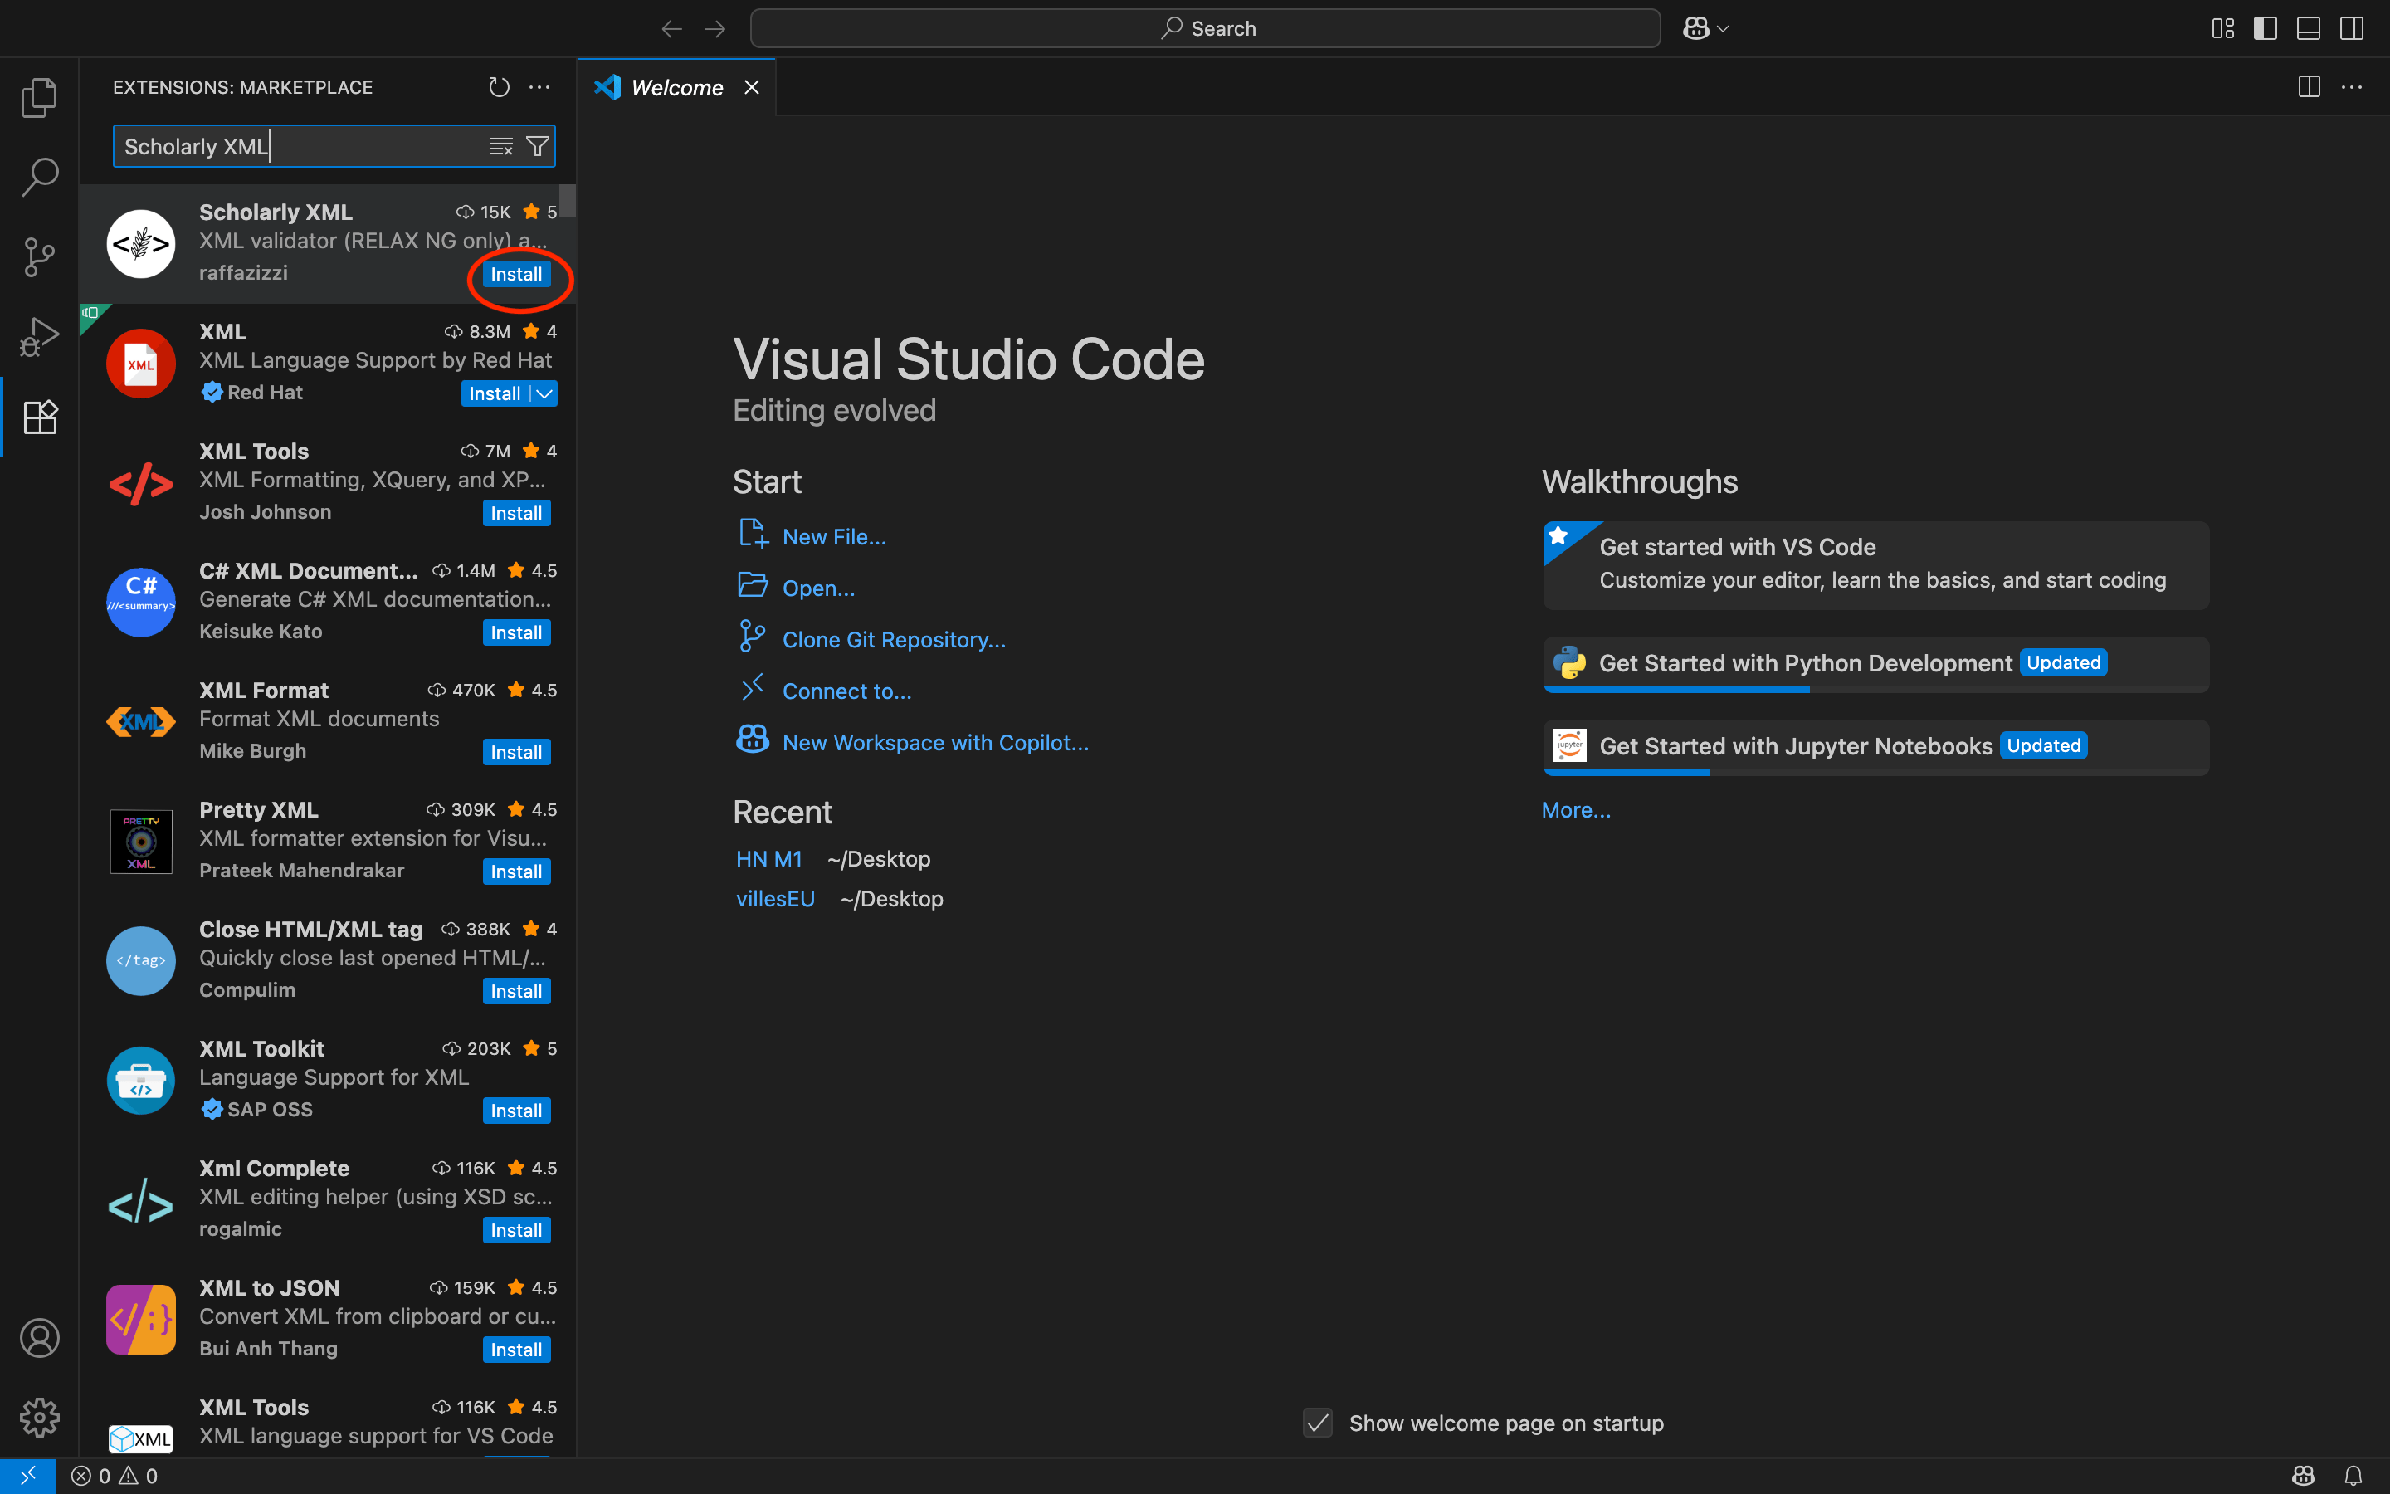
Task: Click the Extensions icon in activity bar
Action: click(40, 416)
